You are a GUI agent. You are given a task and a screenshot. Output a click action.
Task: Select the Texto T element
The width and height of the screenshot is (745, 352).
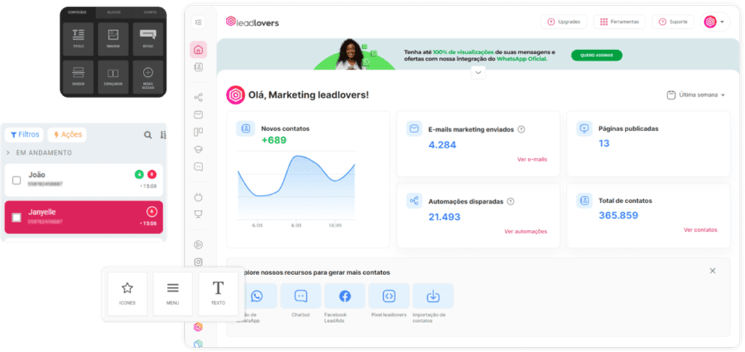tap(218, 294)
